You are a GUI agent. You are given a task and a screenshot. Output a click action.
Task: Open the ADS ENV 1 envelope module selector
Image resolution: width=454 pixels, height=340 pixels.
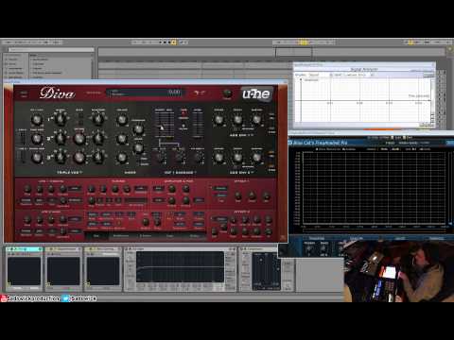click(241, 135)
